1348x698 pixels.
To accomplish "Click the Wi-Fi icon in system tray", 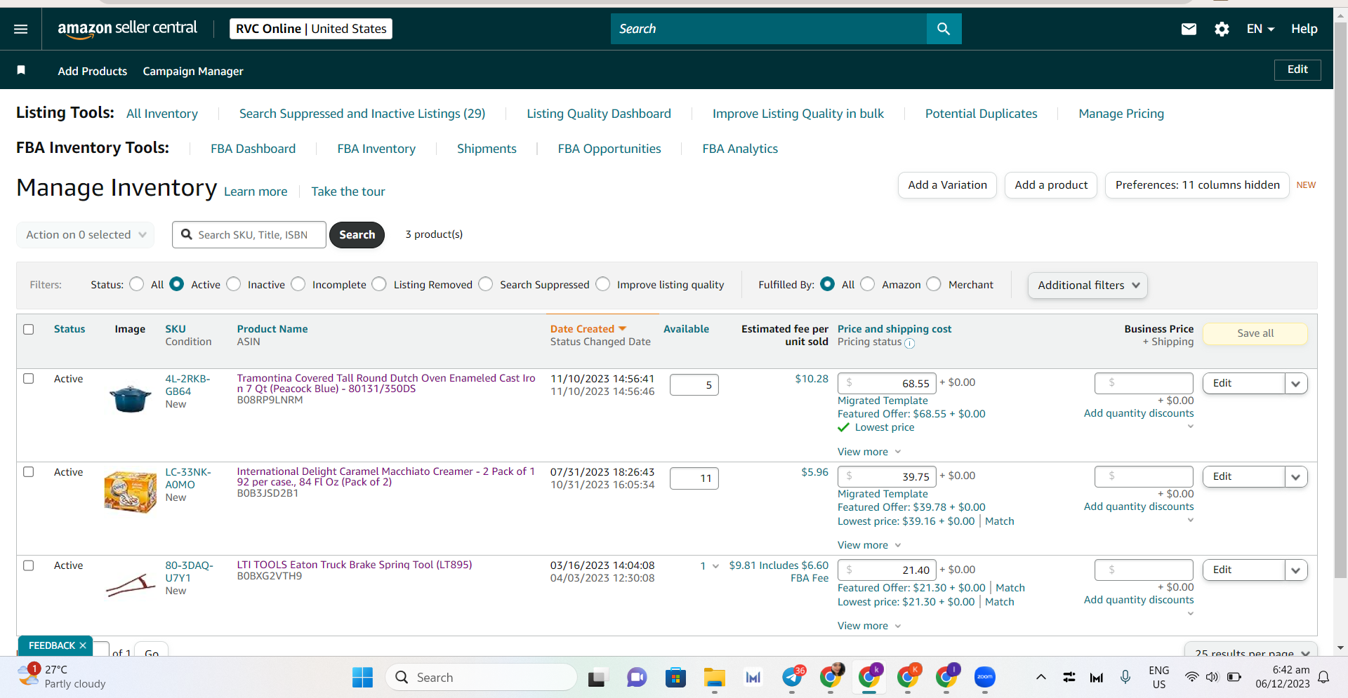I will click(1191, 677).
